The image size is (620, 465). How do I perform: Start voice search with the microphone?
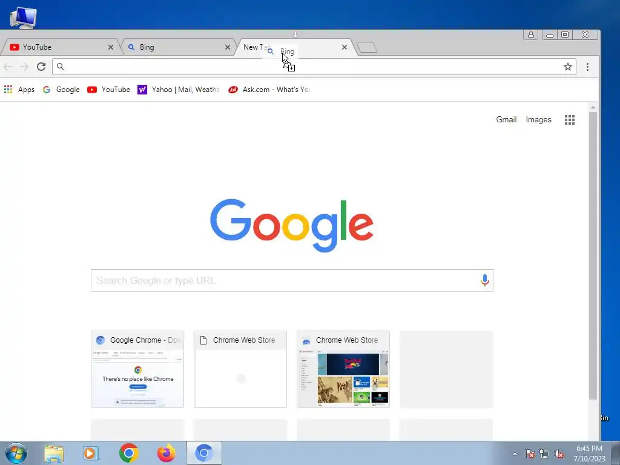click(x=485, y=280)
